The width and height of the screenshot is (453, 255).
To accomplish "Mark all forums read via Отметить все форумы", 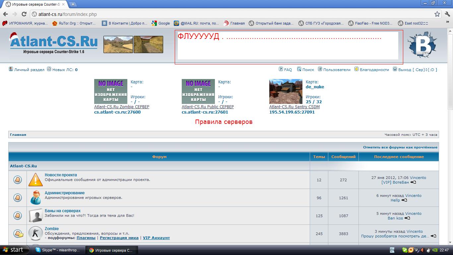I will point(400,147).
